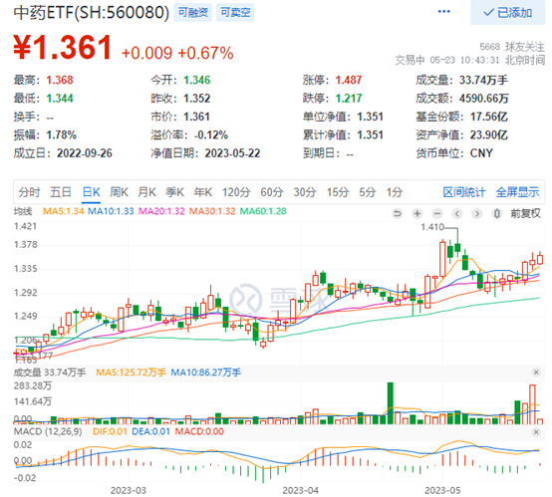The width and height of the screenshot is (552, 497).
Task: Select the 月K monthly candlestick tab
Action: [x=146, y=192]
